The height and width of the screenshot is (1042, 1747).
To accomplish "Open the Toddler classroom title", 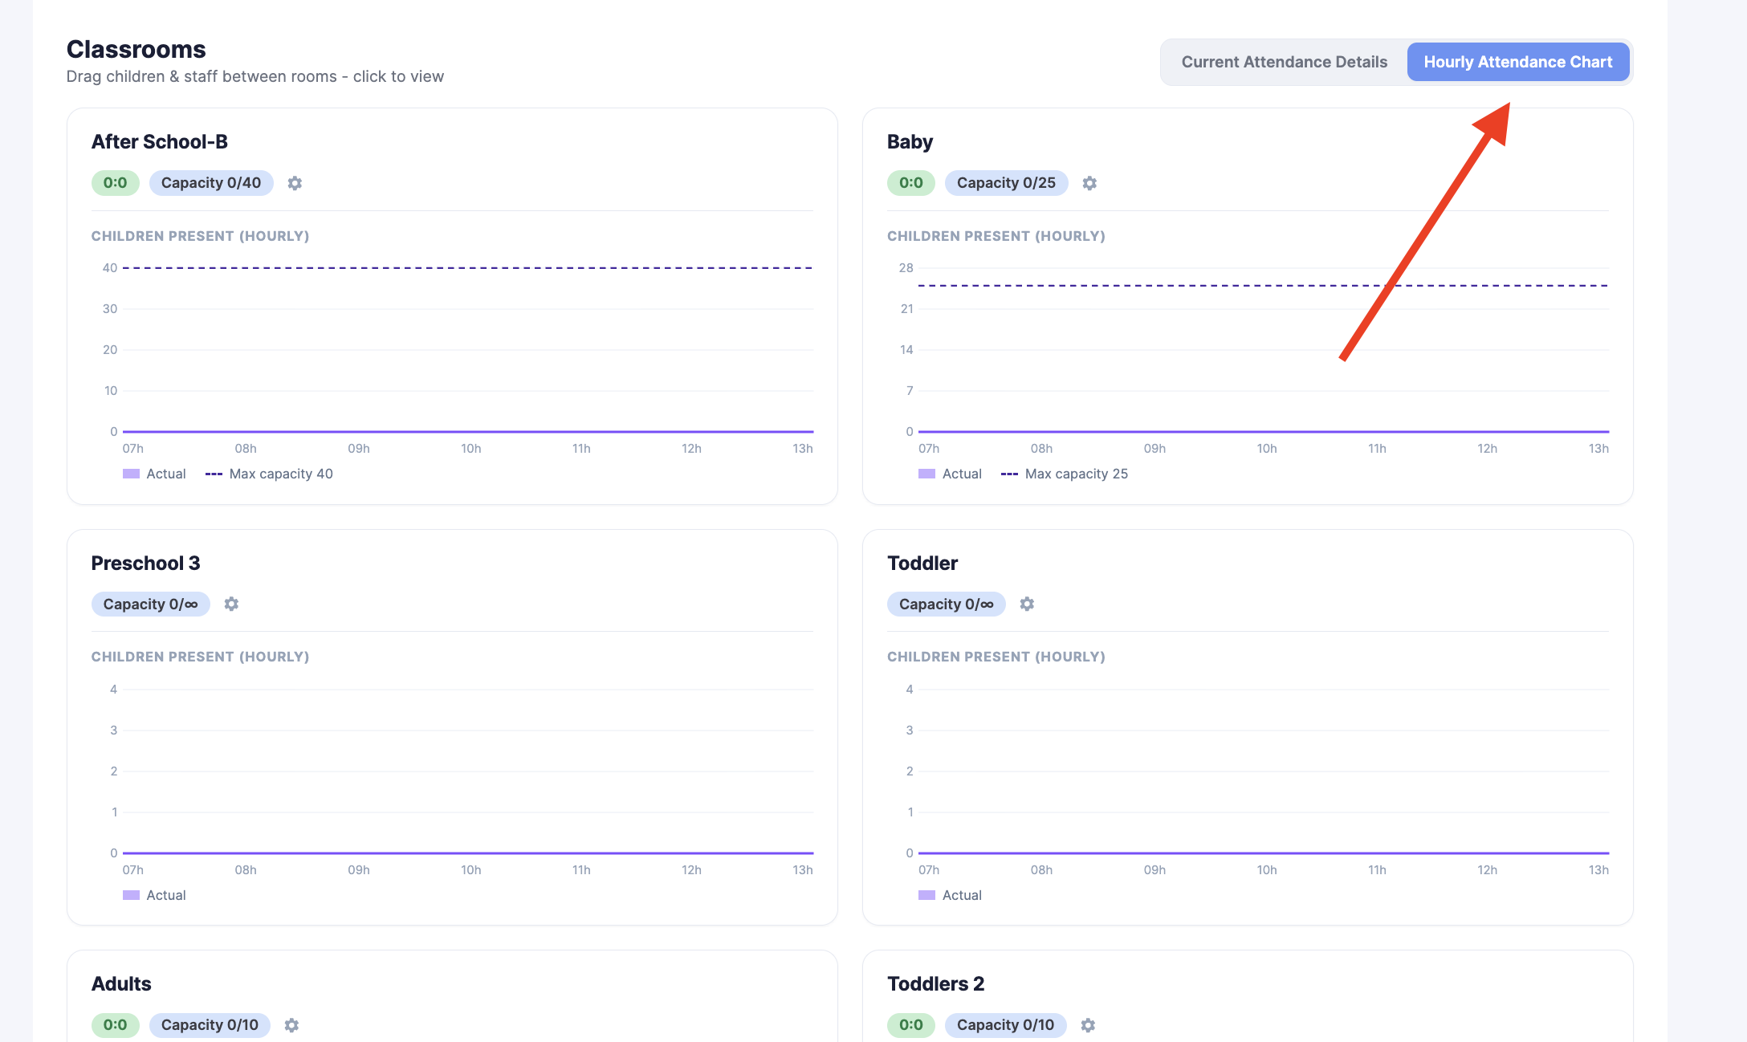I will (x=922, y=563).
